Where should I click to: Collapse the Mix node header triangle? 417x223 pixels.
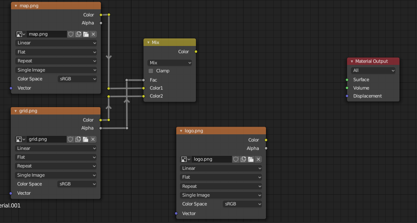point(148,42)
